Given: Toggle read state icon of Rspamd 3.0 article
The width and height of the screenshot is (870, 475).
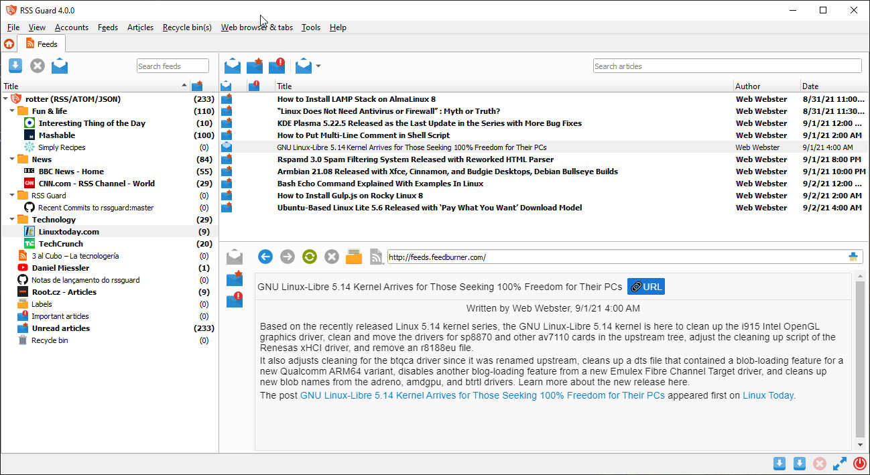Looking at the screenshot, I should point(227,159).
